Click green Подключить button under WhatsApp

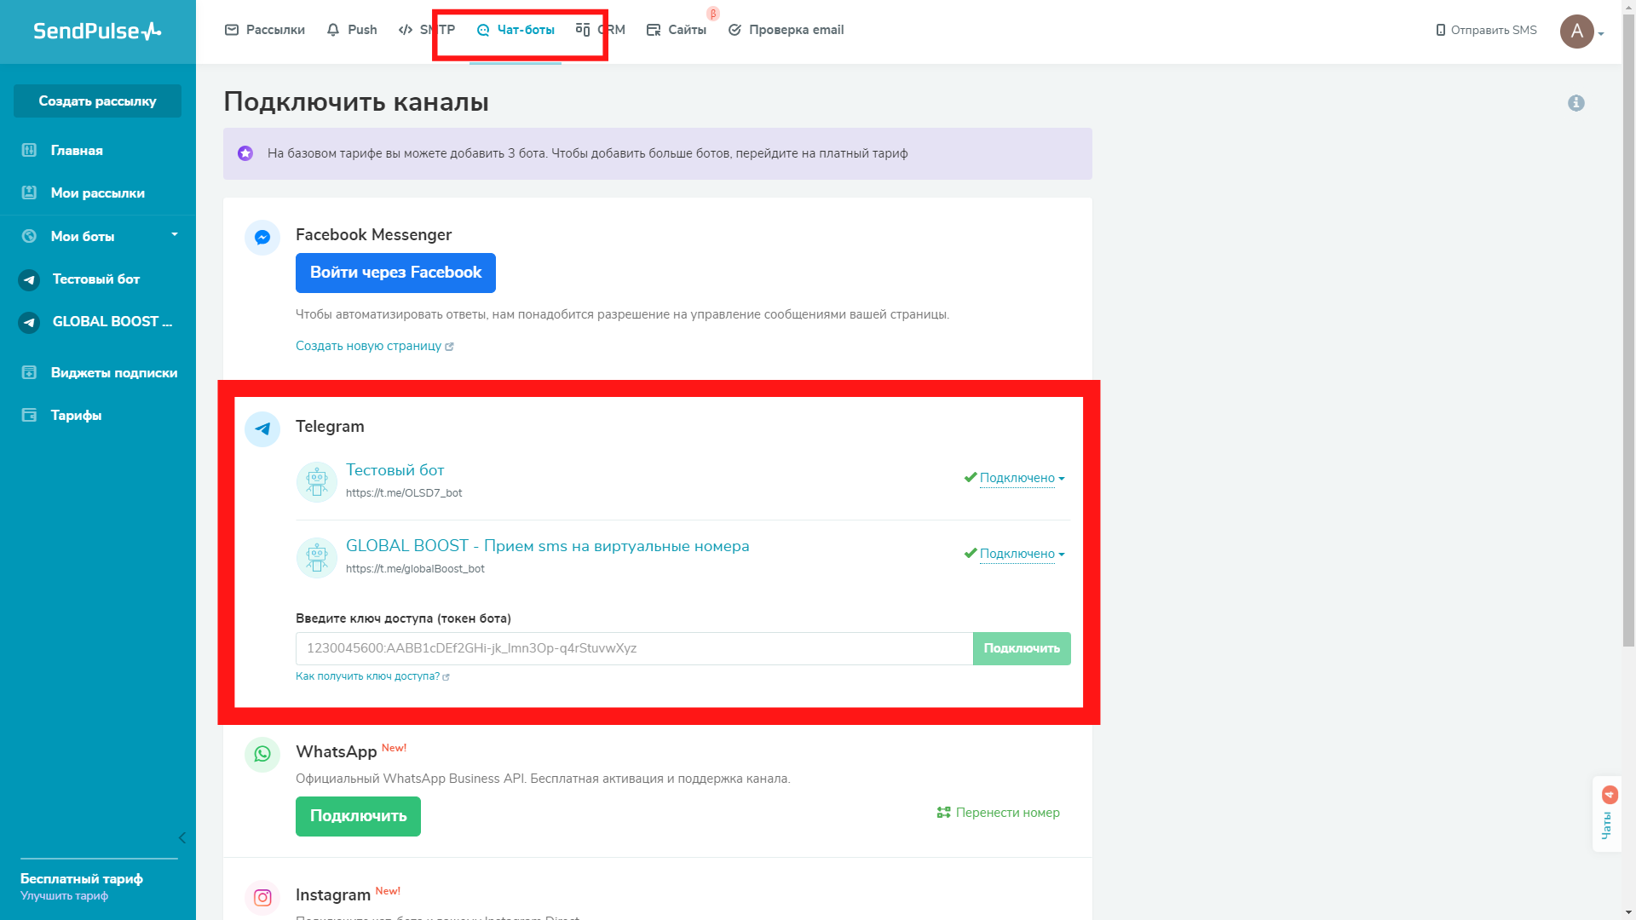[x=358, y=816]
